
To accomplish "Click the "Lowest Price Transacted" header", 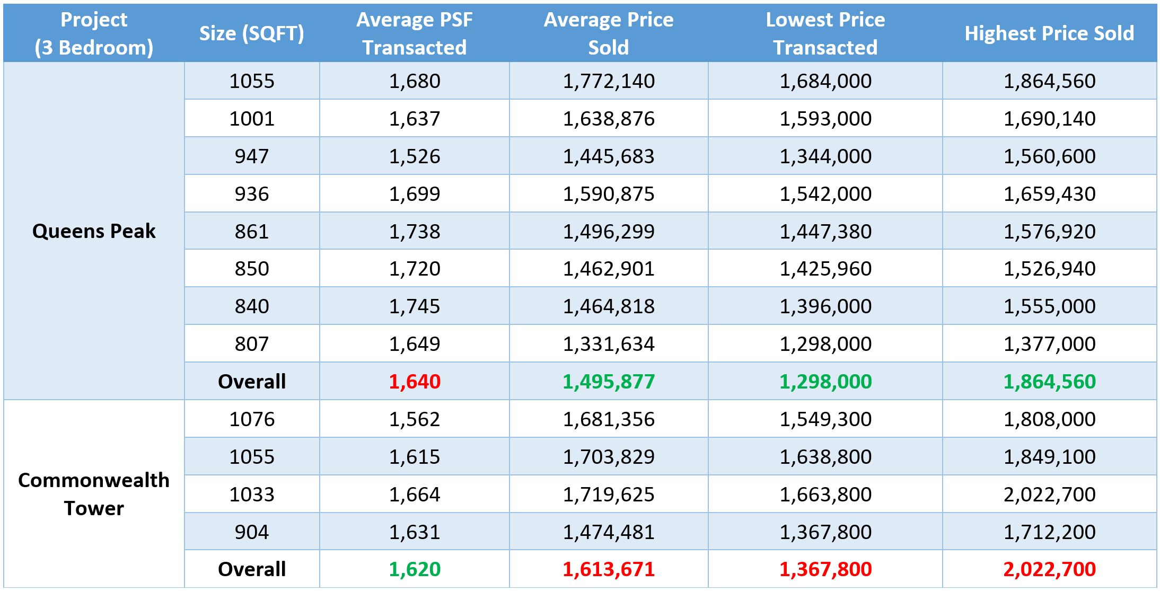I will 825,33.
